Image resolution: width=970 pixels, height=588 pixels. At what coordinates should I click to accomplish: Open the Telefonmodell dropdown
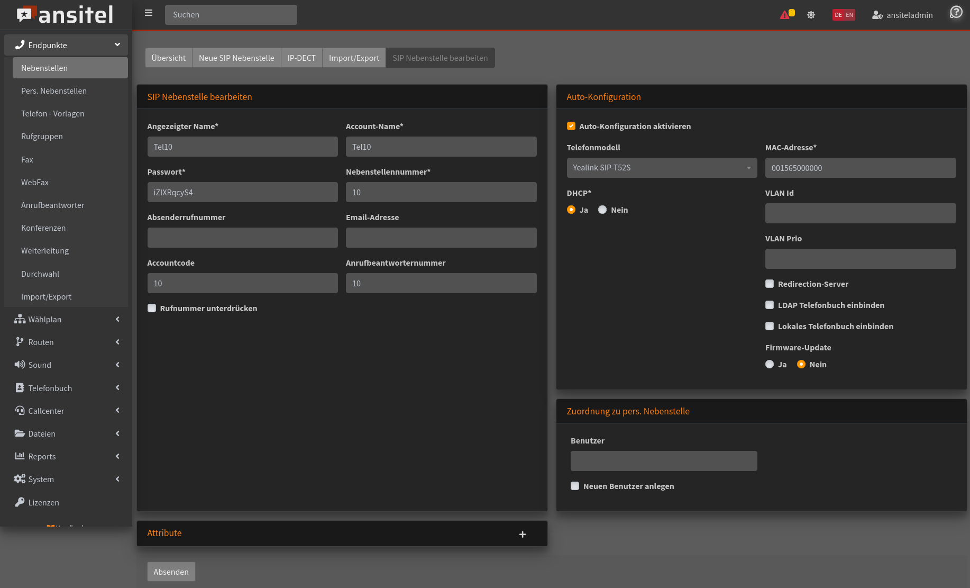tap(661, 168)
